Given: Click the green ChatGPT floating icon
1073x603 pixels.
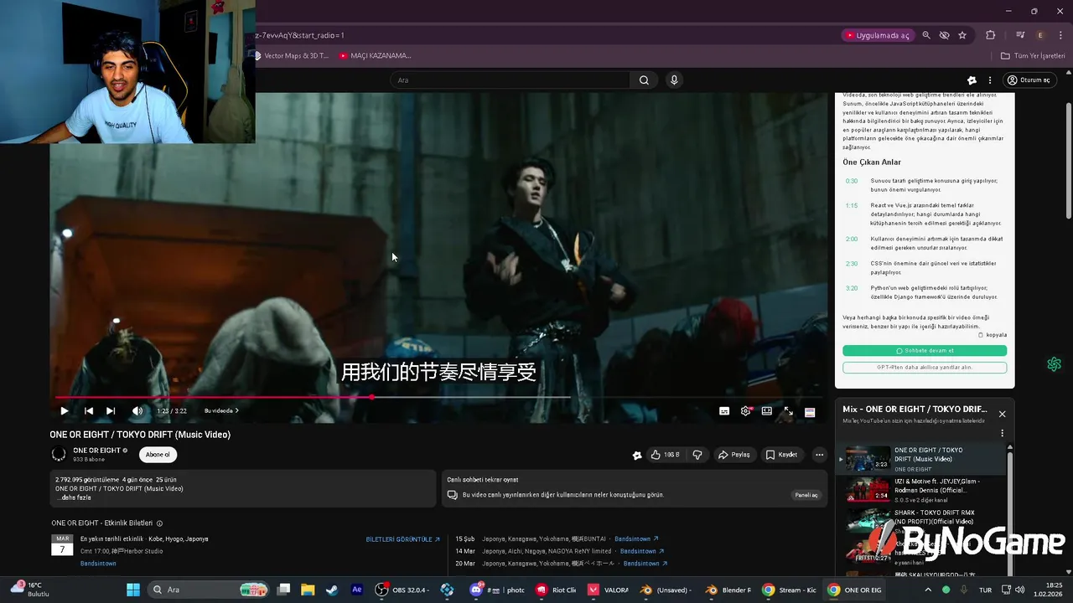Looking at the screenshot, I should pyautogui.click(x=1054, y=364).
